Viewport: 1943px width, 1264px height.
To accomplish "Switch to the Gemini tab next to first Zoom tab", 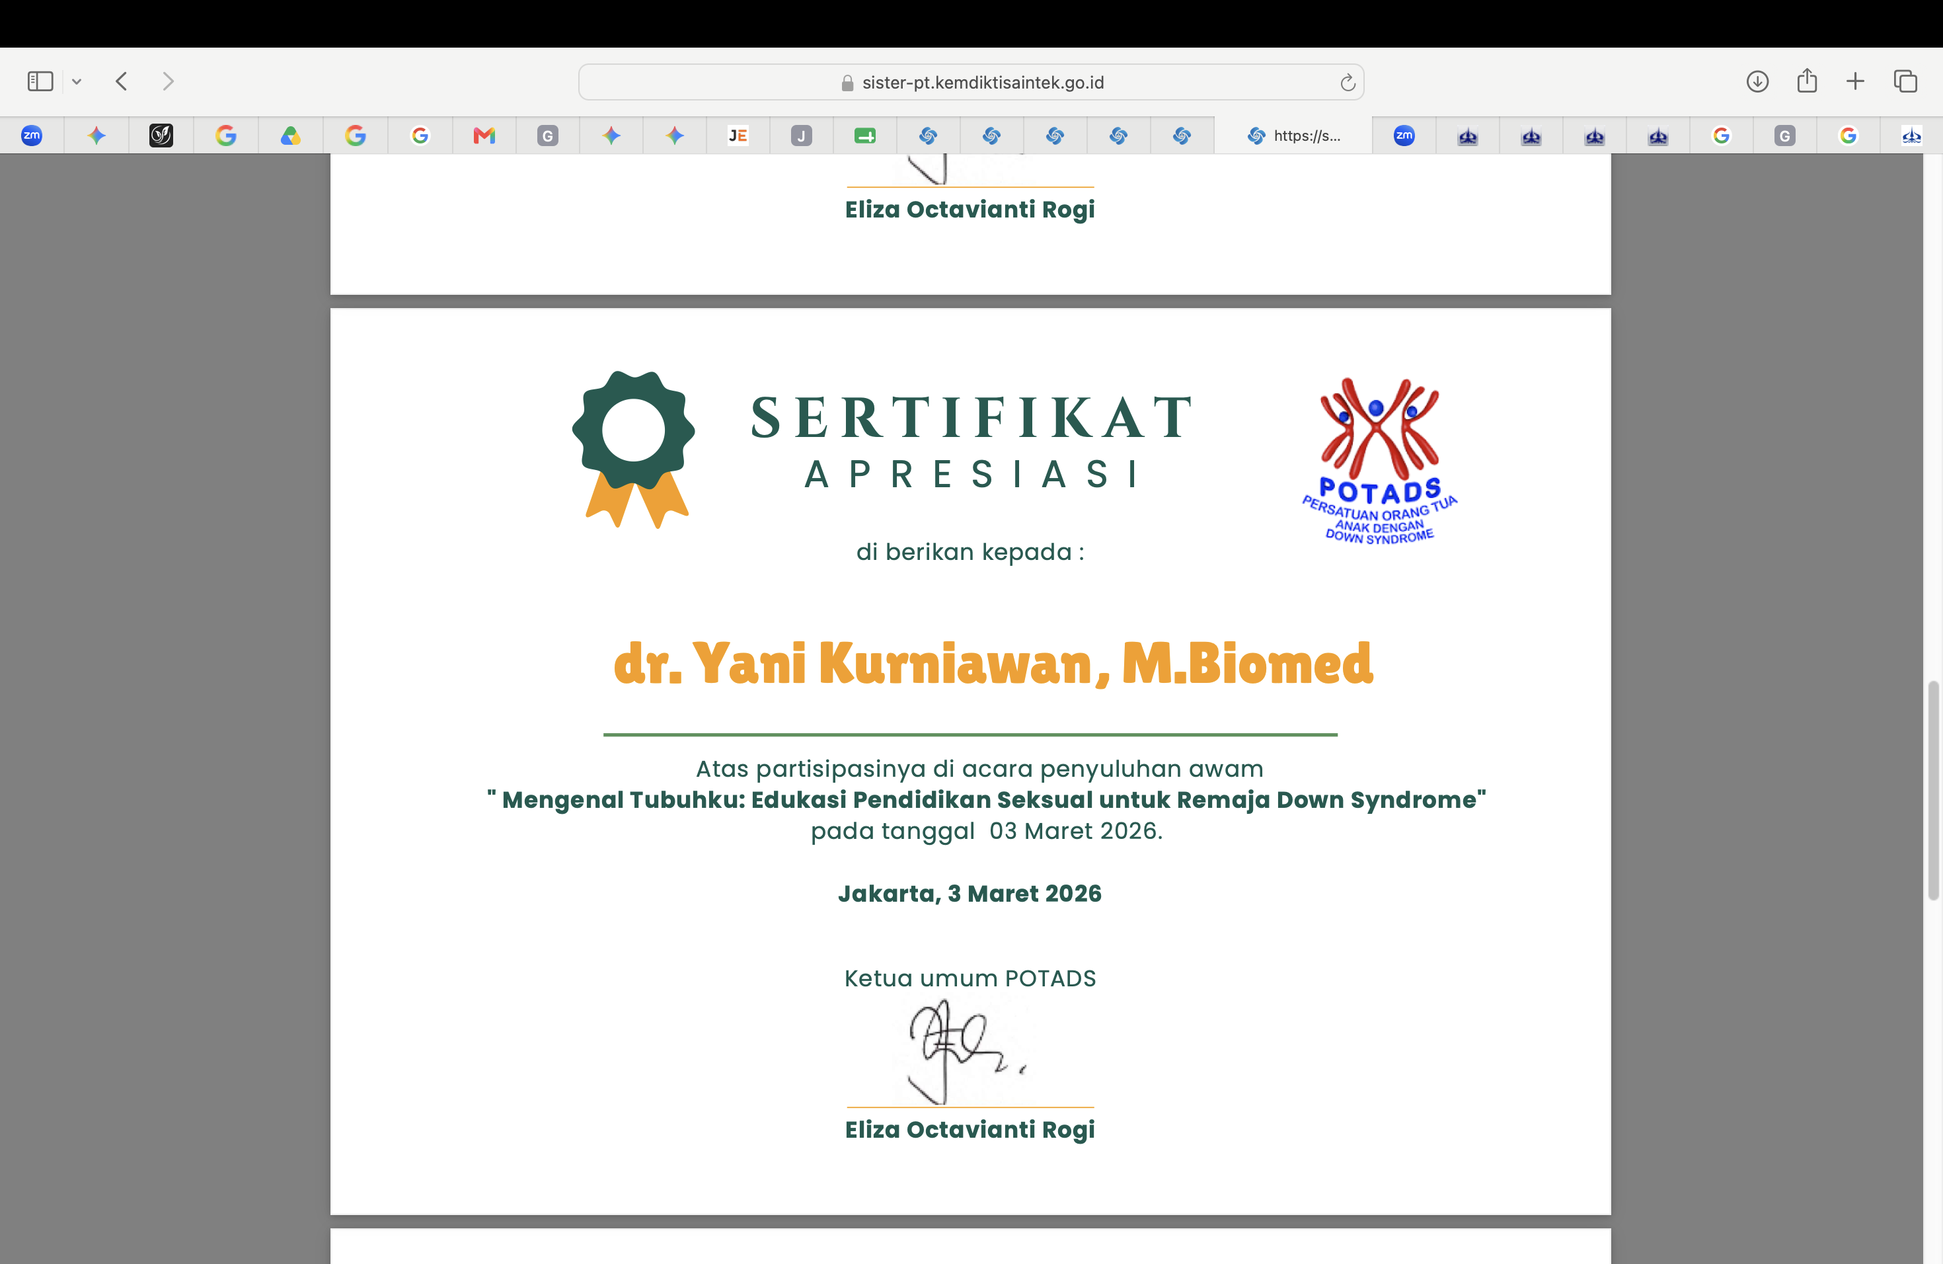I will [96, 136].
